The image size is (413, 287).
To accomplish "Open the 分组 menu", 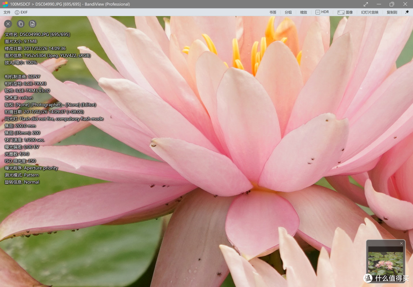I will (x=288, y=12).
